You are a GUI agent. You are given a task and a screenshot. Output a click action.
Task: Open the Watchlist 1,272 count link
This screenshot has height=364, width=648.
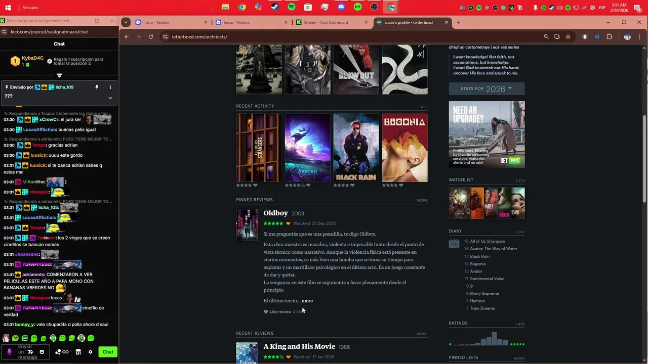pyautogui.click(x=520, y=180)
